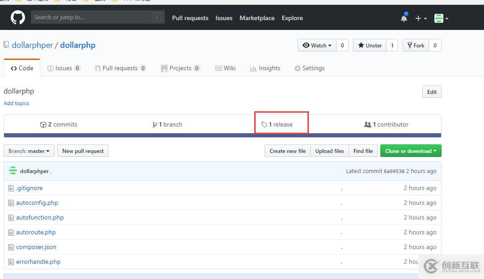This screenshot has height=279, width=484.
Task: Click Find file button
Action: click(363, 151)
